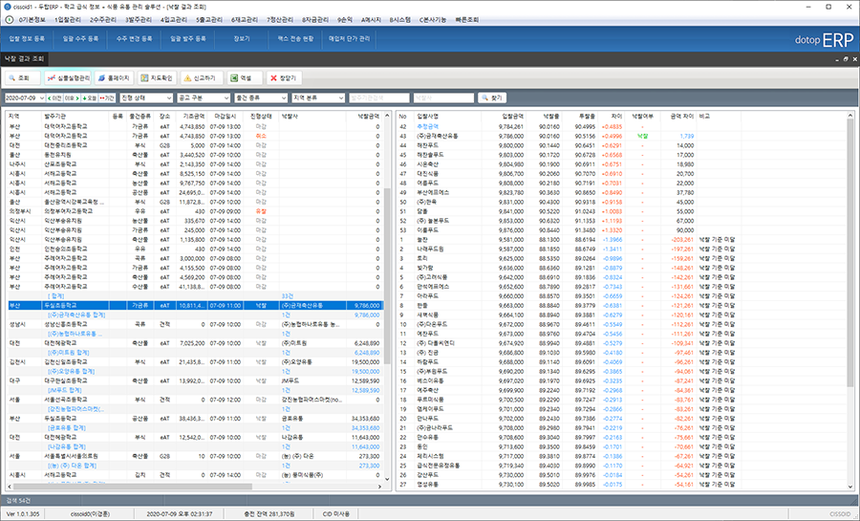This screenshot has height=521, width=860.
Task: Select the highlighted 두실초등학교 row
Action: 62,305
